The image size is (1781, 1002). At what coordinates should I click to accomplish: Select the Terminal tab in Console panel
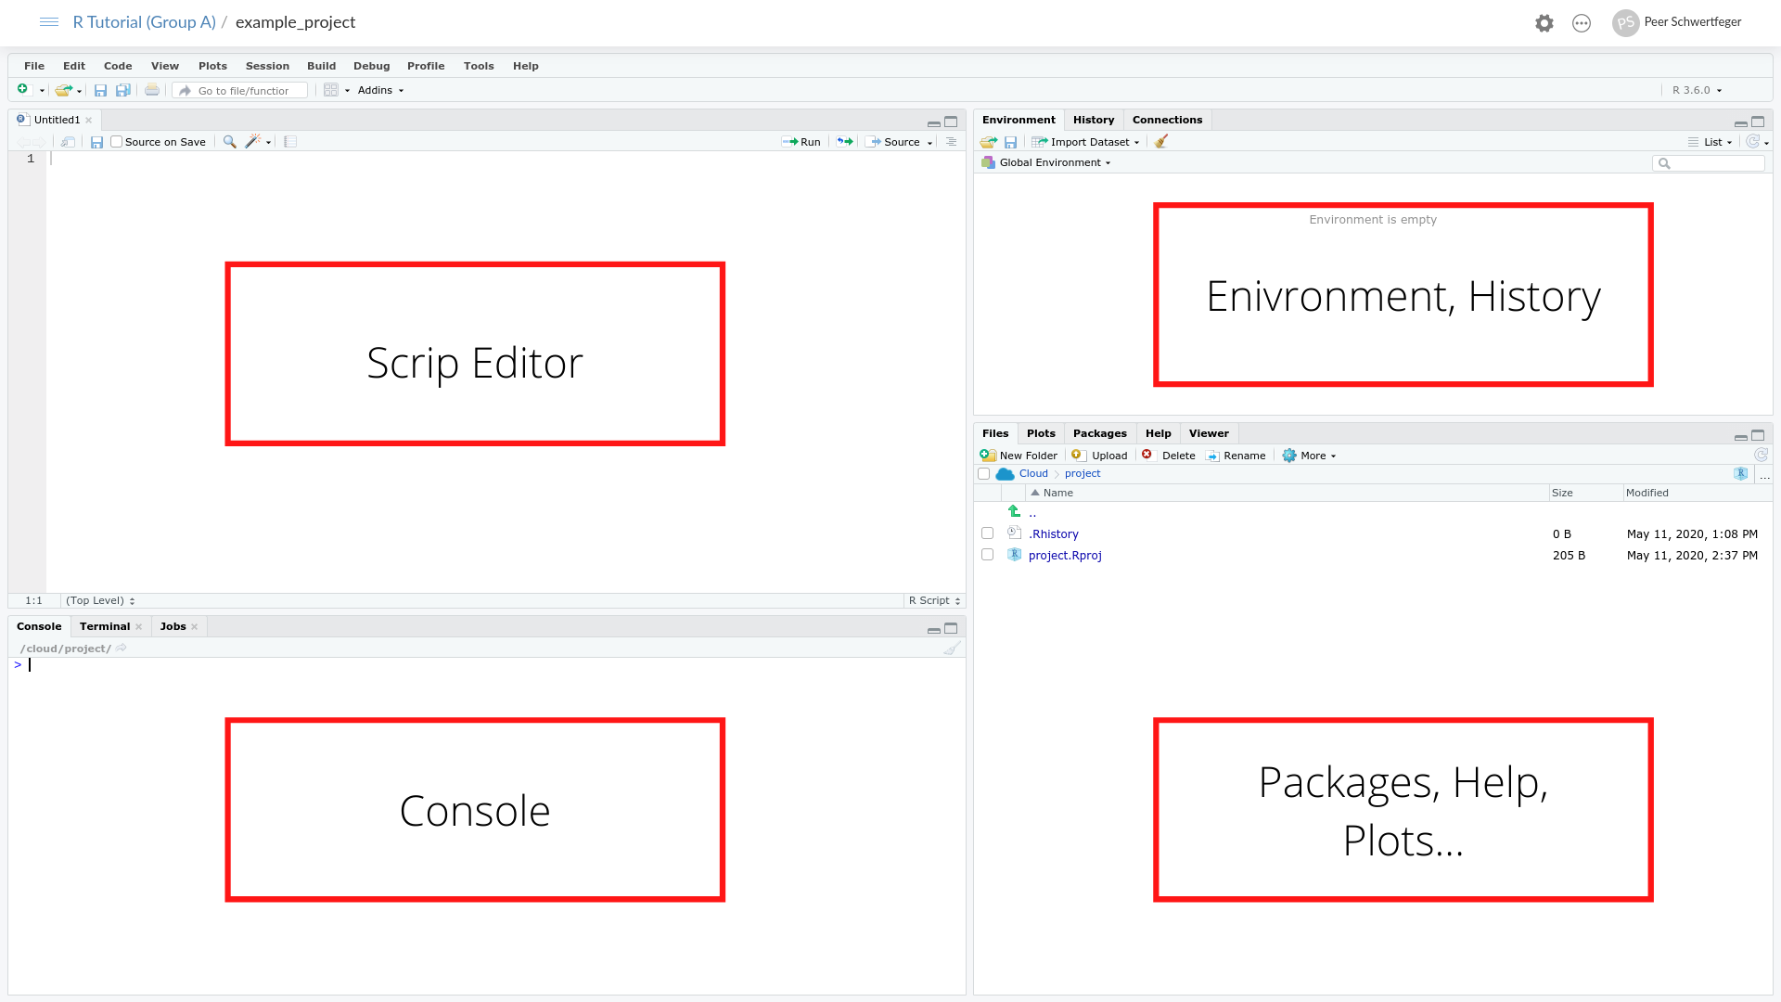click(x=104, y=626)
